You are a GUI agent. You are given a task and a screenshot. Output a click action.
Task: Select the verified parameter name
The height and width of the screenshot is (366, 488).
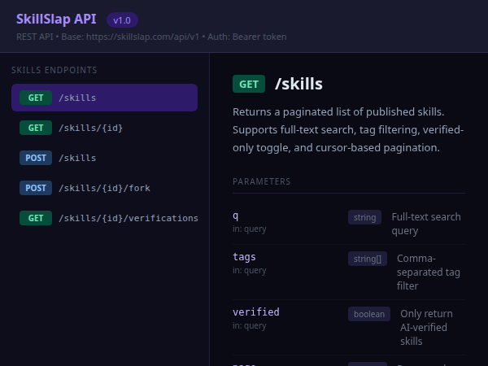pyautogui.click(x=255, y=312)
